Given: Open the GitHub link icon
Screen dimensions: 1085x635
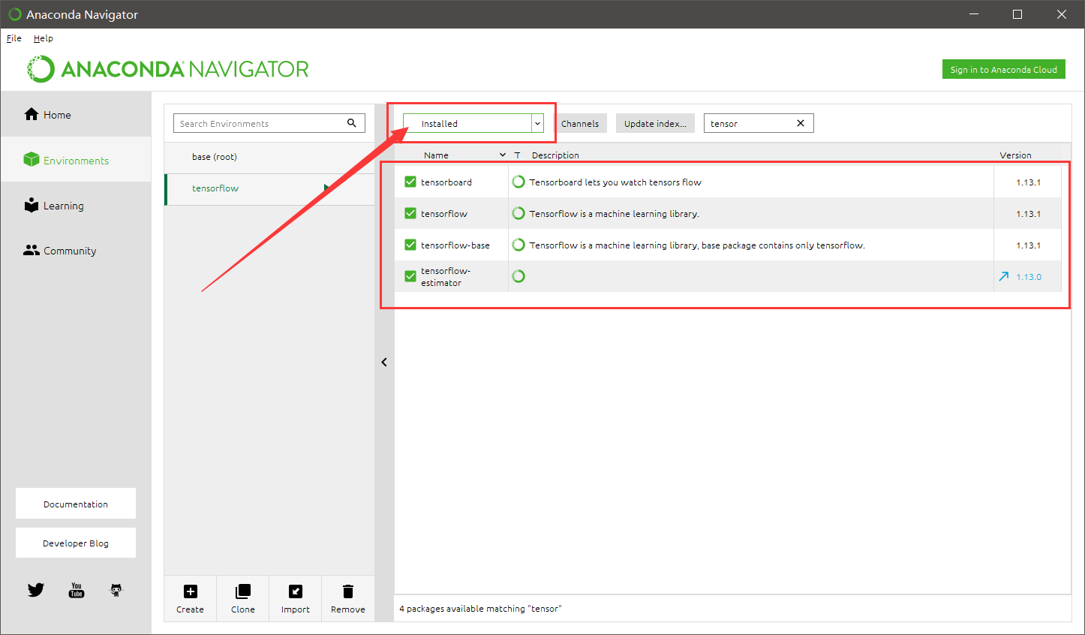Looking at the screenshot, I should pos(116,590).
